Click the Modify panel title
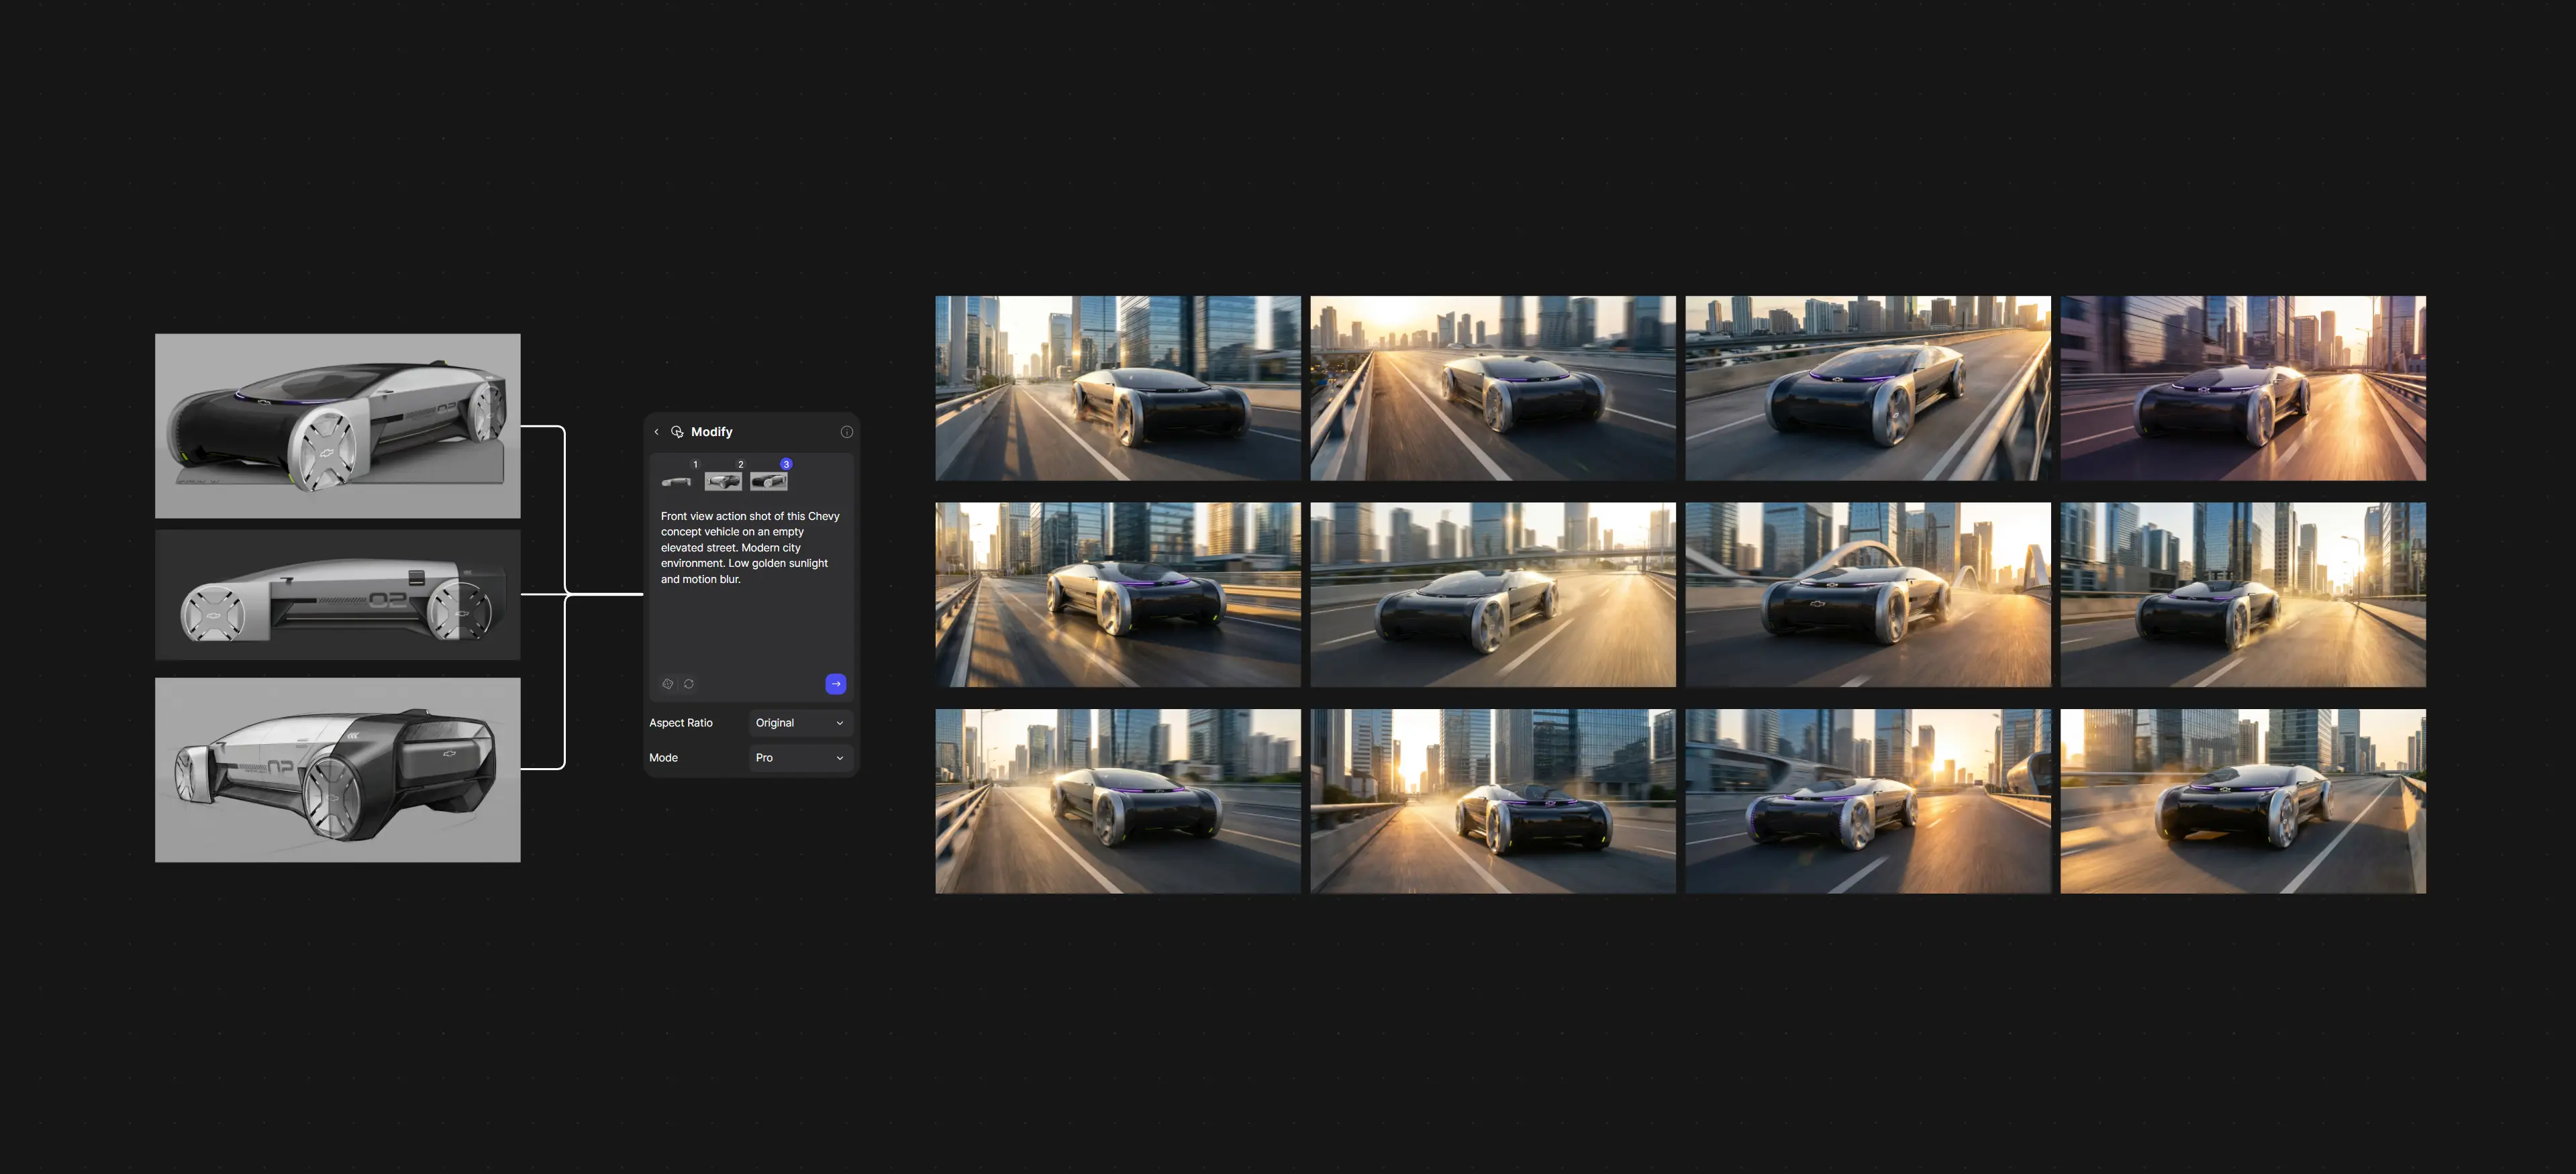The image size is (2576, 1174). tap(712, 431)
